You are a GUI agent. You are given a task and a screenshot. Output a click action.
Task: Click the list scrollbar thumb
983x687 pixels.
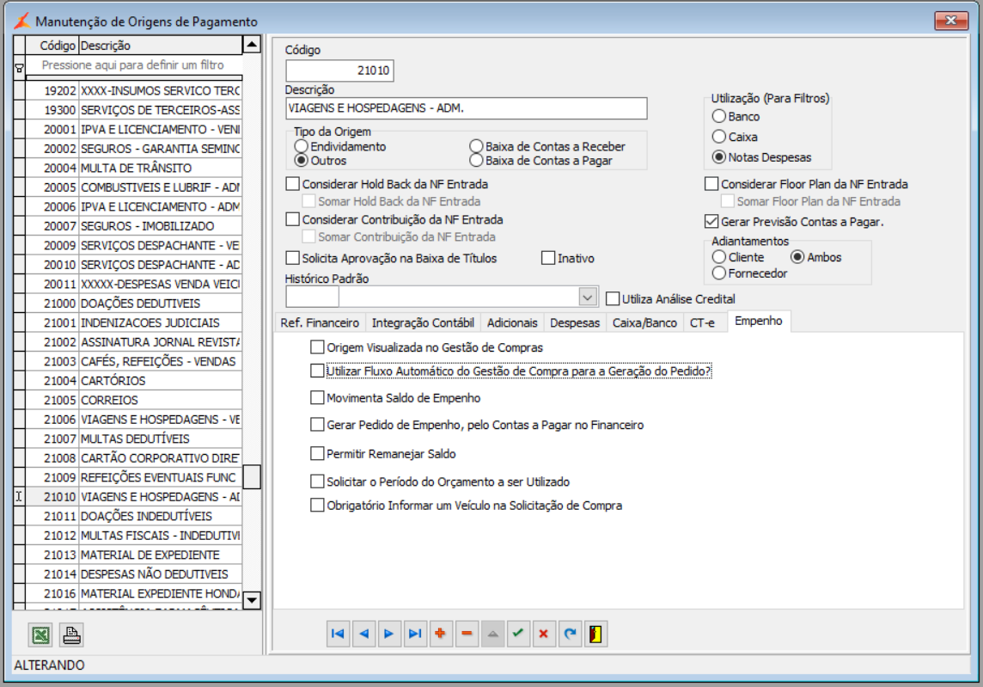point(252,476)
